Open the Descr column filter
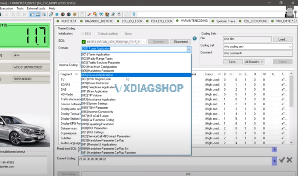Image resolution: width=298 pixels, height=176 pixels. 219,74
